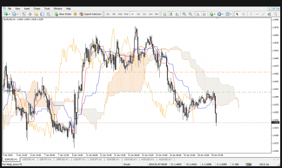The width and height of the screenshot is (282, 168).
Task: Open the File menu
Action: 9,9
